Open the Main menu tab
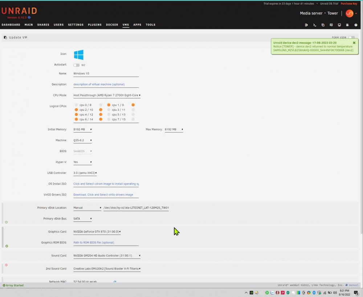This screenshot has width=363, height=297. [x=29, y=25]
